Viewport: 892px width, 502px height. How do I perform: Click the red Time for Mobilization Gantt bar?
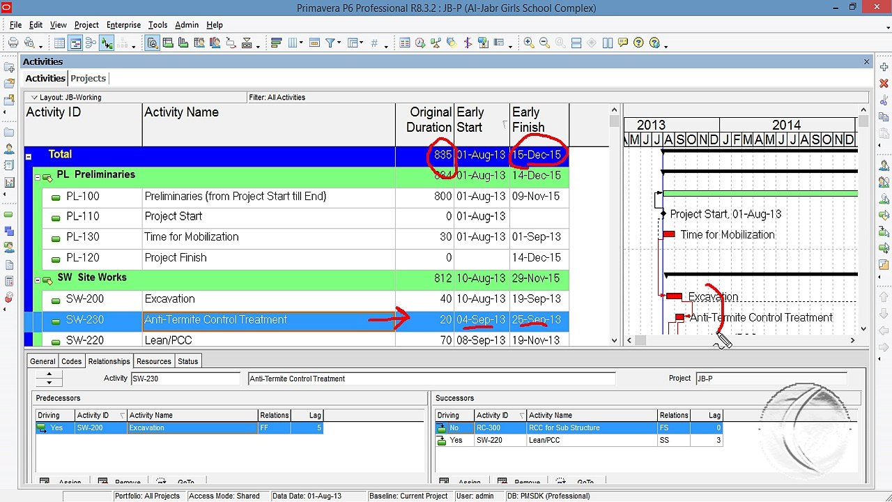668,234
